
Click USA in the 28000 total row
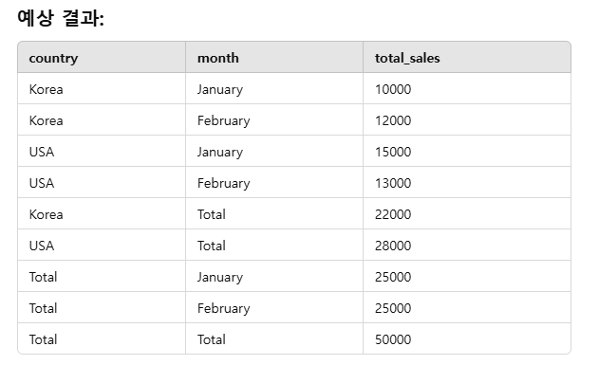coord(42,246)
